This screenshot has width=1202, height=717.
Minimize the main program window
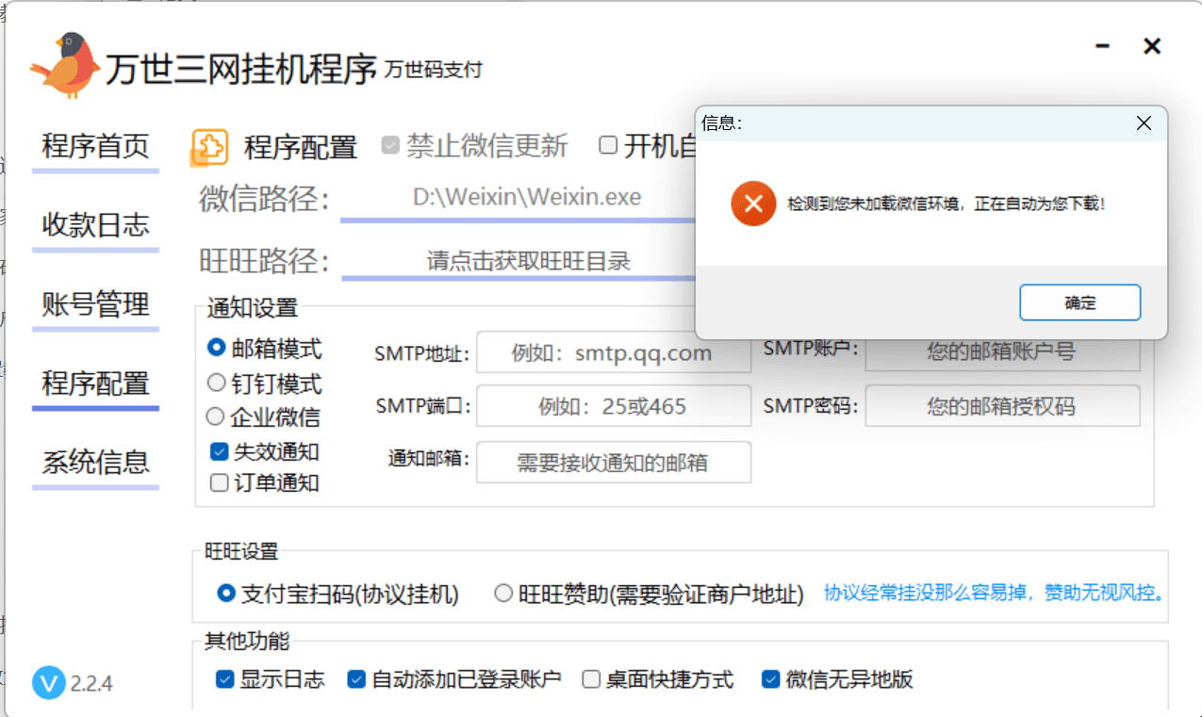tap(1103, 46)
